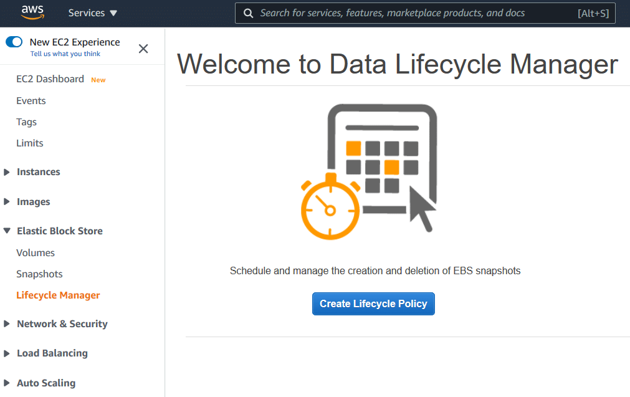Open Tags page from sidebar
630x397 pixels.
pos(27,122)
